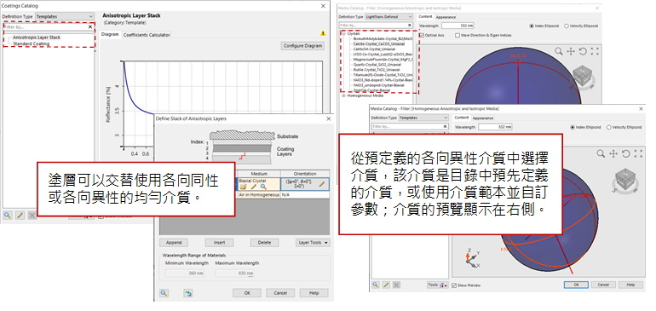Switch to Appearance tab in lower Media Catalog
The width and height of the screenshot is (656, 311).
(x=483, y=118)
